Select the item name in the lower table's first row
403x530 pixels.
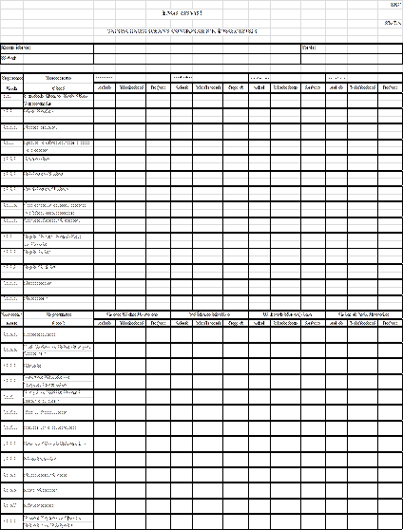40,334
